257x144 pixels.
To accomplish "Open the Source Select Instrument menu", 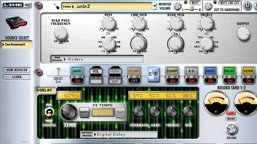I will (x=17, y=45).
